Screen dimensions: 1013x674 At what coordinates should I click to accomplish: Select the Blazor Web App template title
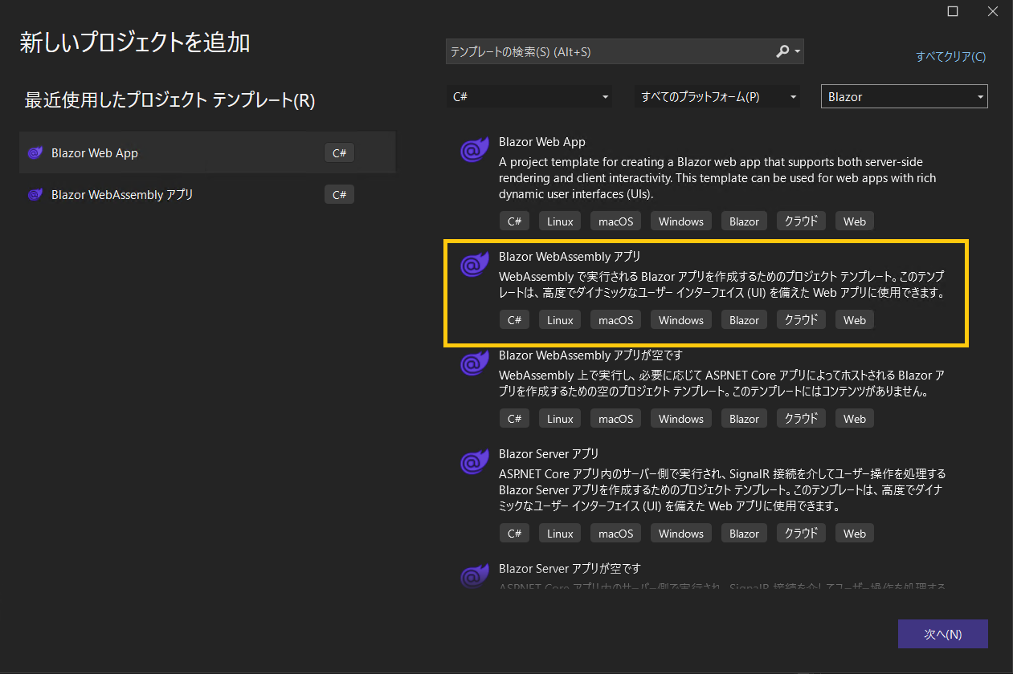pos(542,142)
